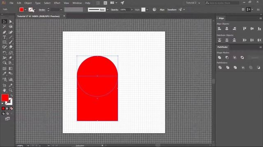The image size is (263, 147).
Task: Open Recolor Artwork from control bar
Action: (155, 9)
